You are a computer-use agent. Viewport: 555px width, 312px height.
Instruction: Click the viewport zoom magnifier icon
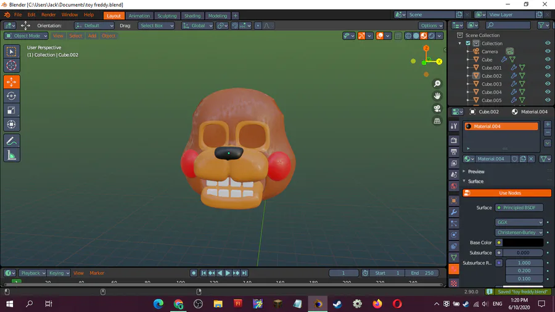[437, 83]
